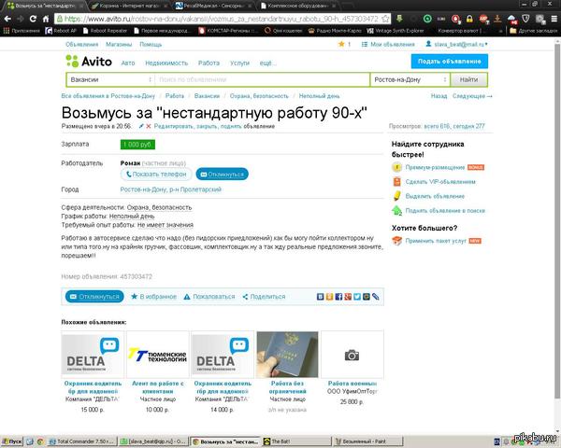Open the Ростов-на-Дону city dropdown
The width and height of the screenshot is (561, 448).
[410, 79]
